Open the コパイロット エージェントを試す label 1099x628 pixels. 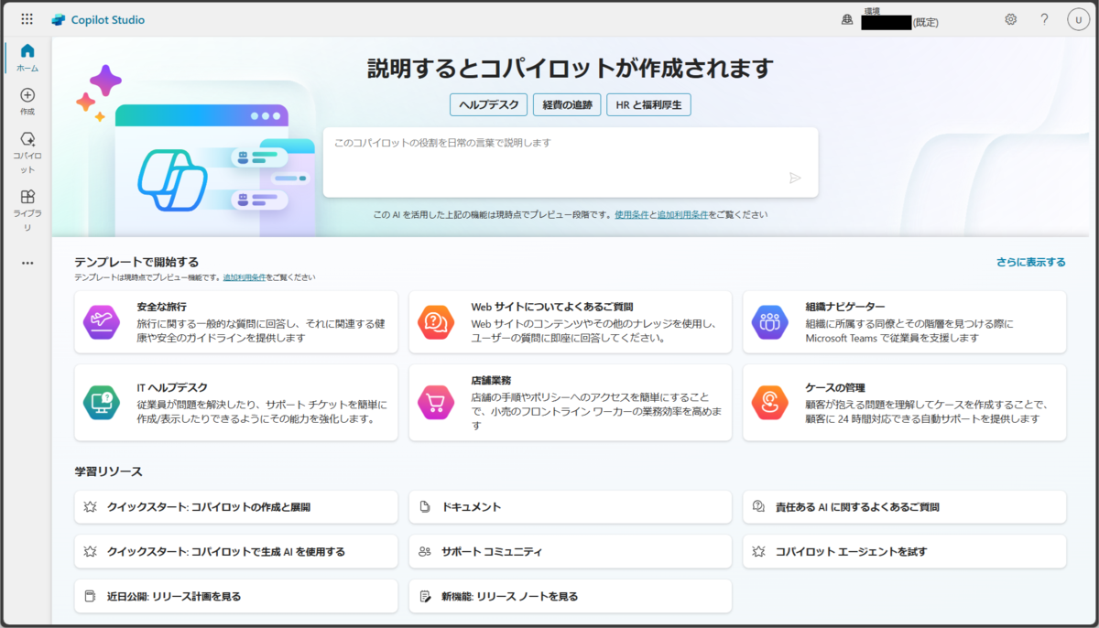[851, 551]
